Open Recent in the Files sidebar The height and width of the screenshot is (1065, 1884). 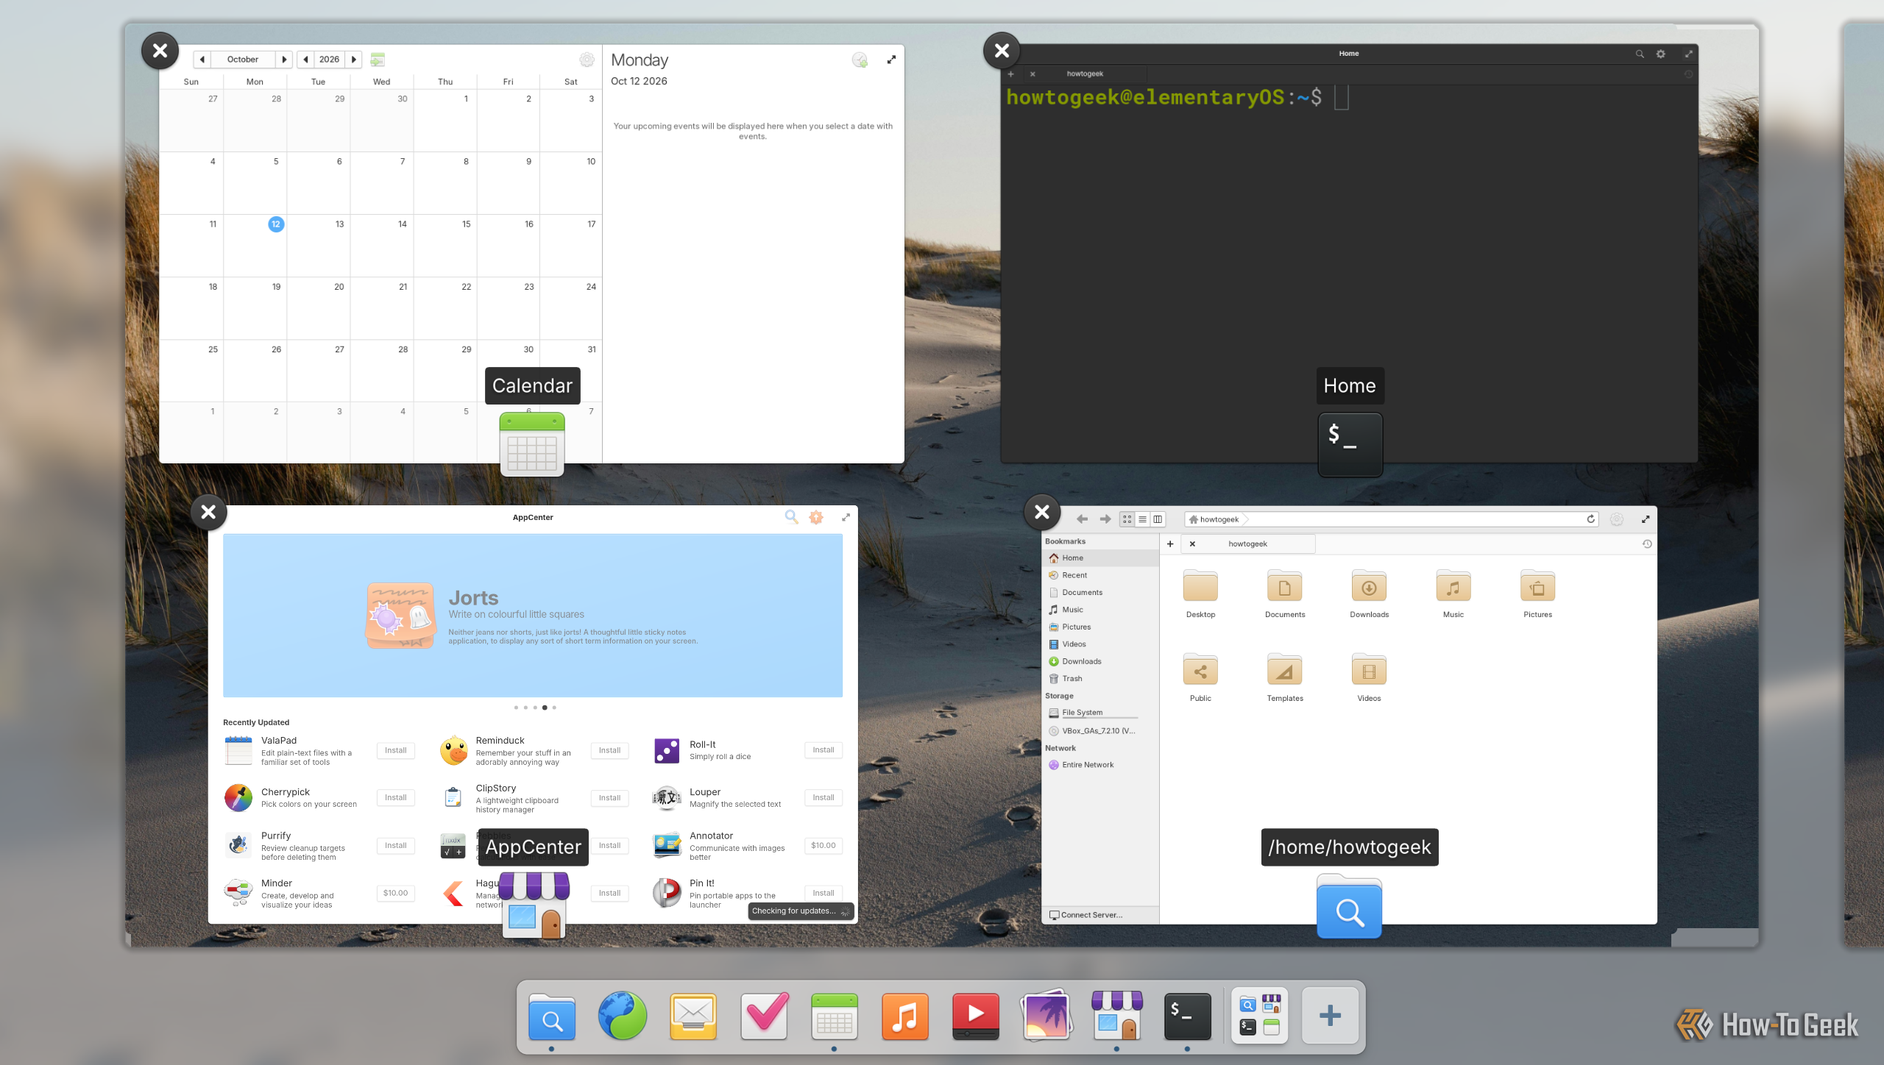[x=1099, y=575]
